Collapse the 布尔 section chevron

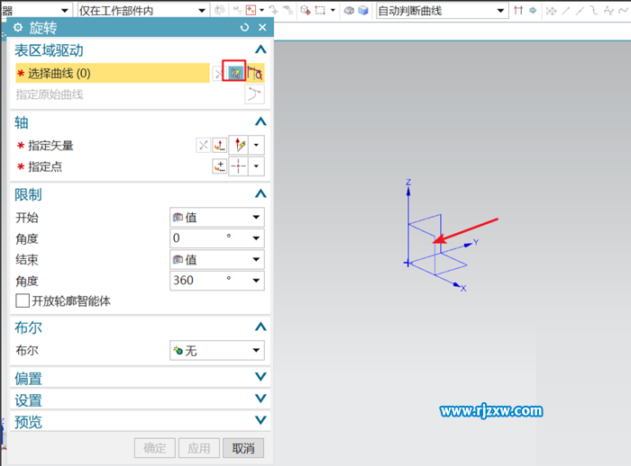(x=261, y=327)
